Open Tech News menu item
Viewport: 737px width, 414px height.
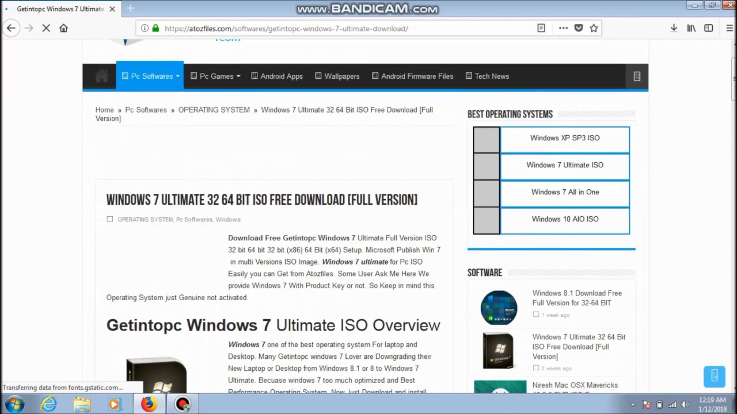tap(487, 76)
